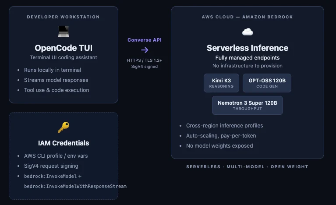Click the laptop icon above OpenCode TUI
The height and width of the screenshot is (205, 336).
click(x=64, y=32)
